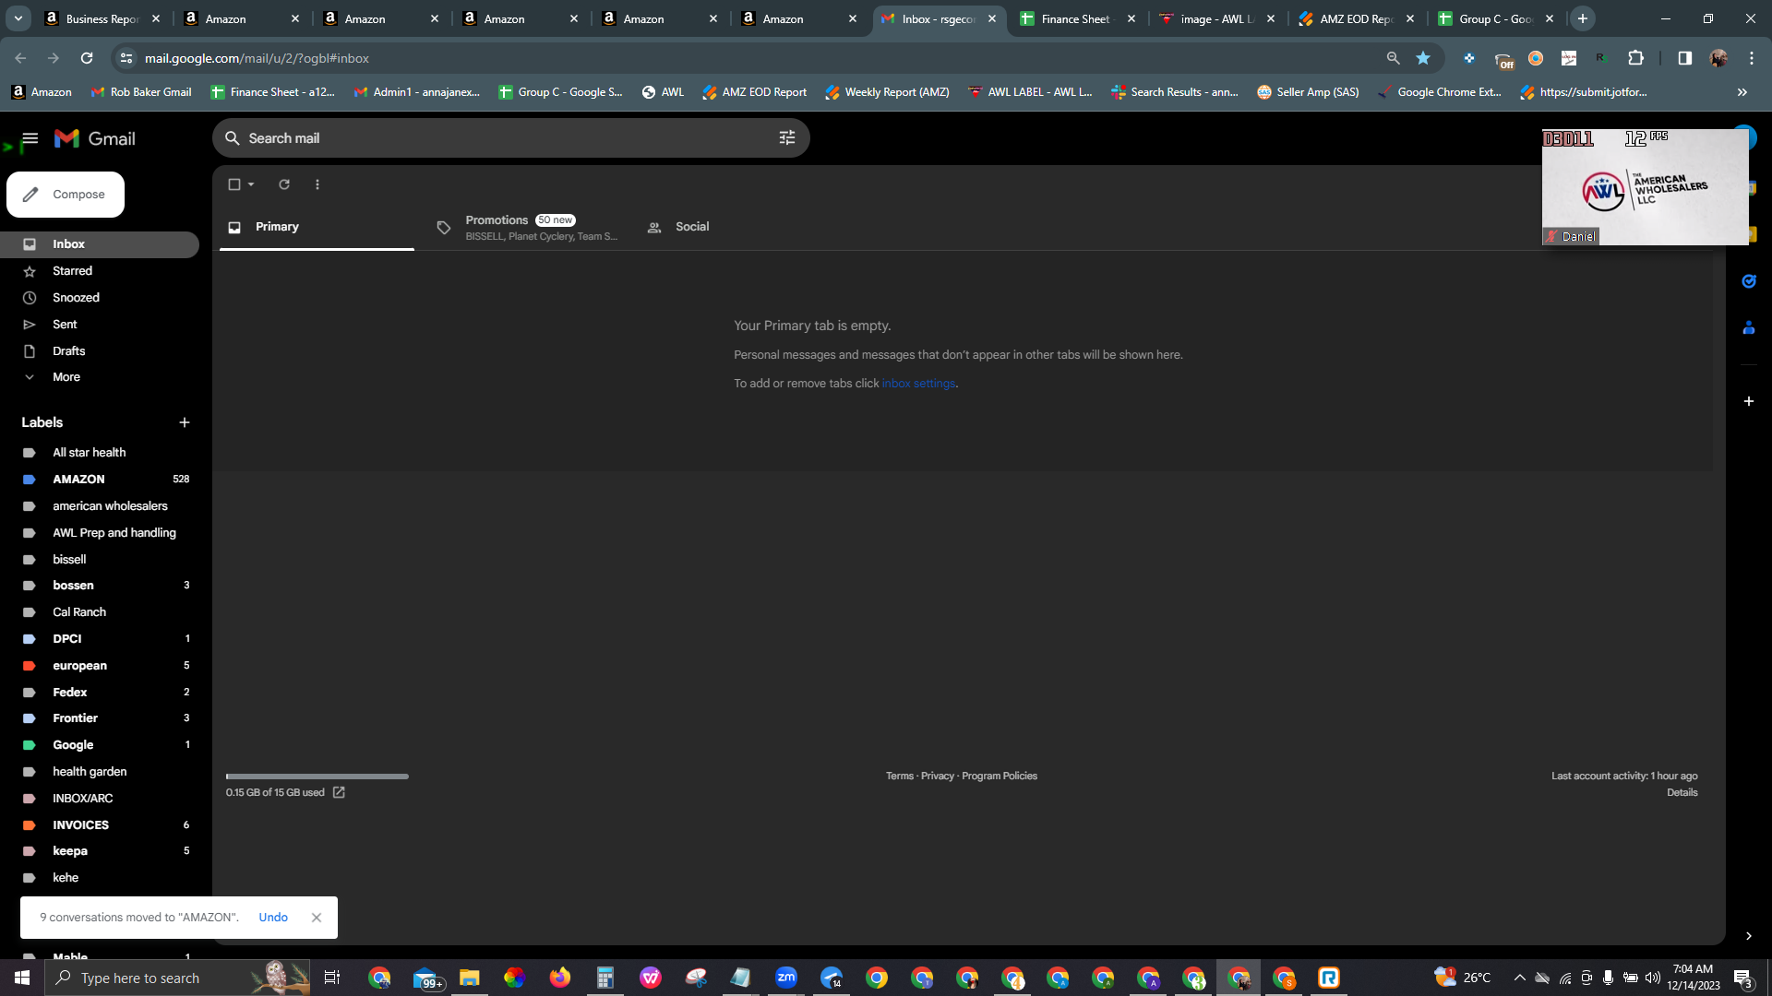Switch to the Business Reports browser tab
The width and height of the screenshot is (1772, 996).
click(102, 18)
